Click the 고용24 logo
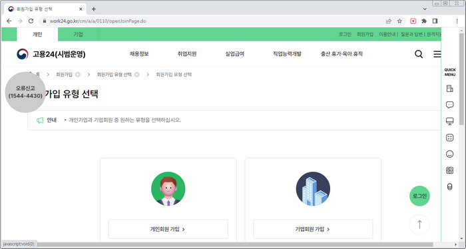466x249 pixels. click(51, 54)
